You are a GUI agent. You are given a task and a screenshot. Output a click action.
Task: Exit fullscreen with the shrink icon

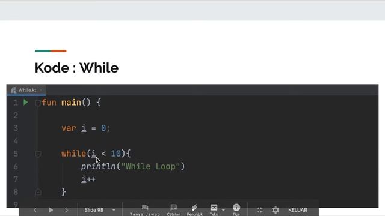tap(260, 210)
